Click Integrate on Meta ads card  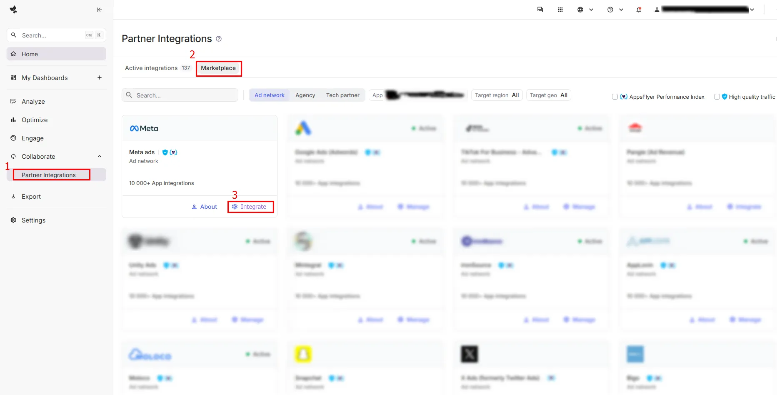pyautogui.click(x=249, y=207)
